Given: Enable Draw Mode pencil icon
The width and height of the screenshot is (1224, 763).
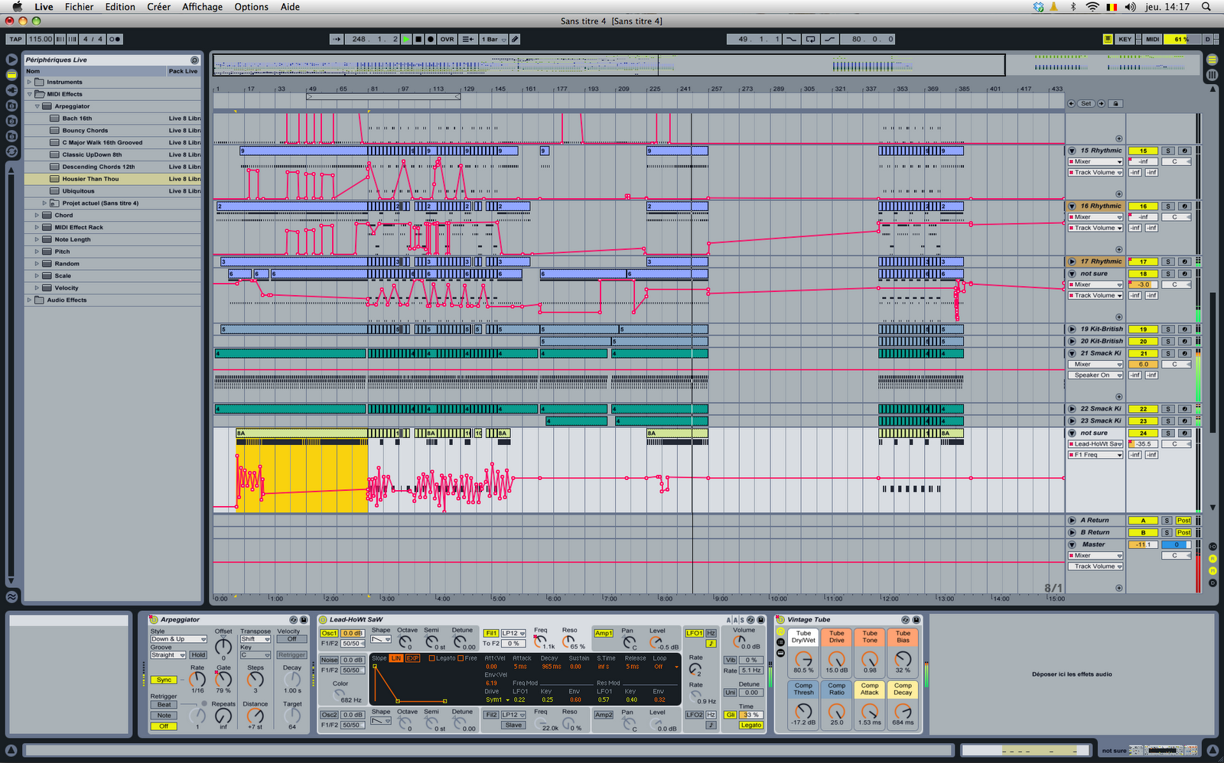Looking at the screenshot, I should click(516, 39).
